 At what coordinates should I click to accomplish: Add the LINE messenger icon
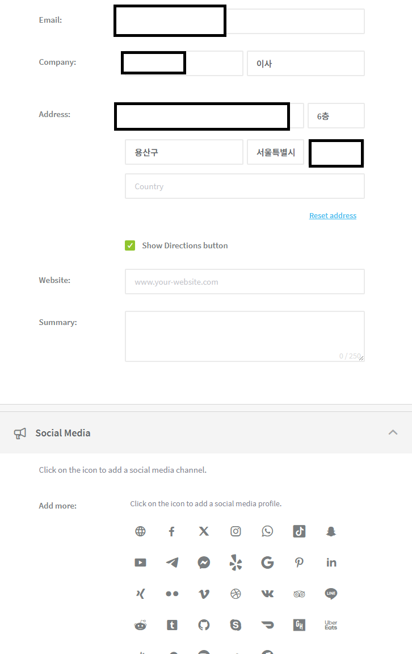[x=331, y=594]
